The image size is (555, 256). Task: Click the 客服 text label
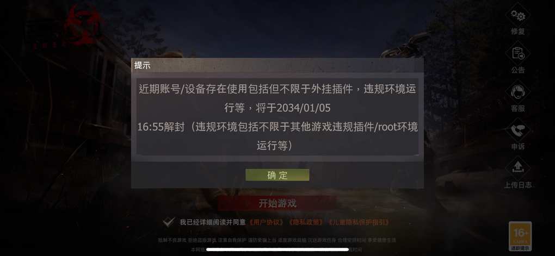(518, 108)
